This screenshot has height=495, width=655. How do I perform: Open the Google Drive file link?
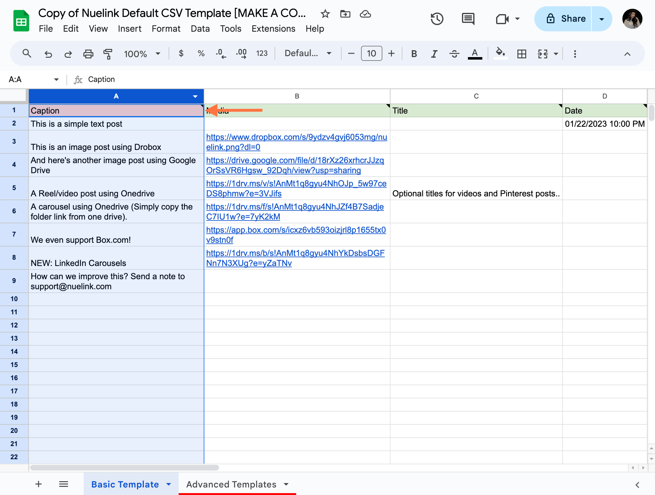point(295,165)
